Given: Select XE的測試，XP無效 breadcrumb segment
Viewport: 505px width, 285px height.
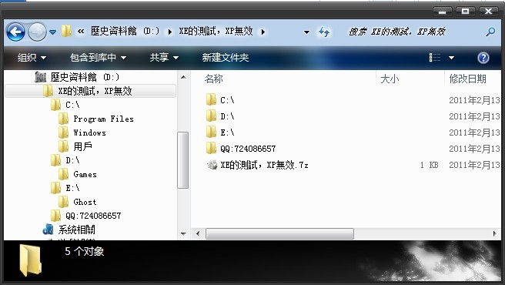Looking at the screenshot, I should (216, 31).
